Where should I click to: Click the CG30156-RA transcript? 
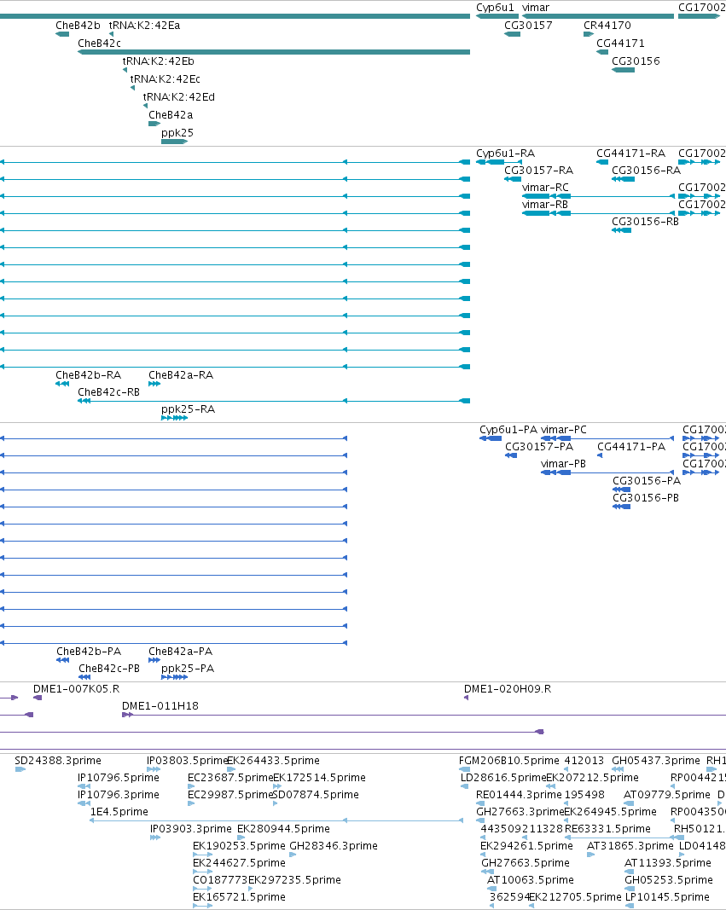(623, 179)
